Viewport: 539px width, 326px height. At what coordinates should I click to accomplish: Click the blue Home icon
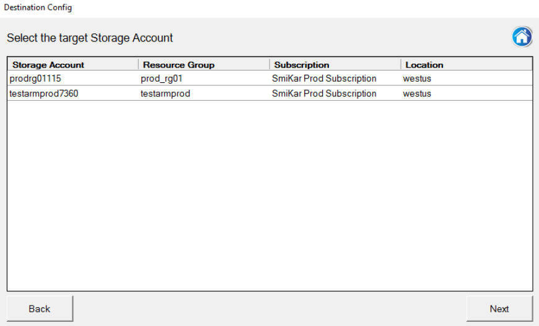click(522, 36)
